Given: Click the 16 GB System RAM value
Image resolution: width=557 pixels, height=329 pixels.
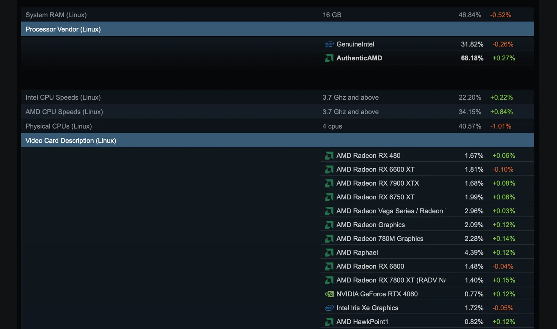Looking at the screenshot, I should [x=332, y=15].
